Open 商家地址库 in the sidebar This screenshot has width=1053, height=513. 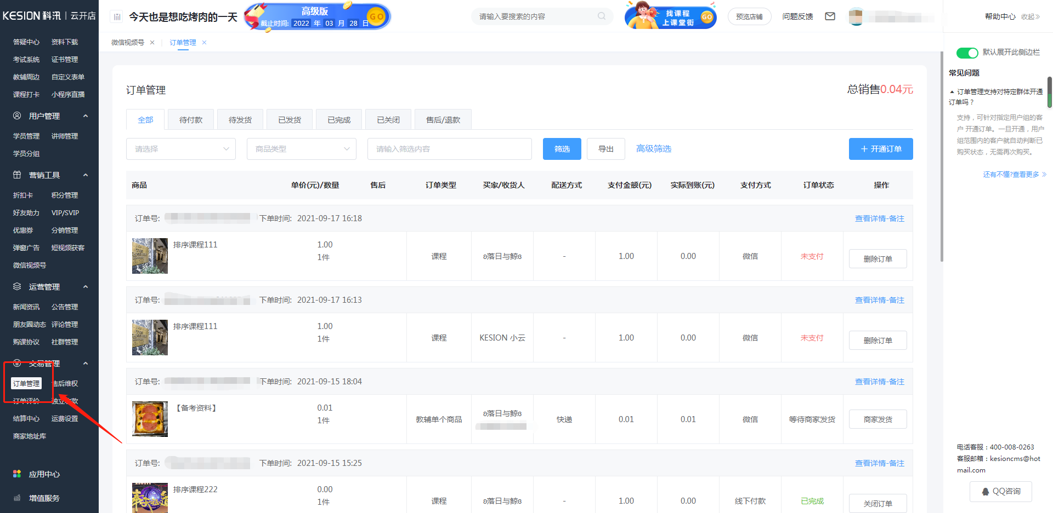click(30, 436)
